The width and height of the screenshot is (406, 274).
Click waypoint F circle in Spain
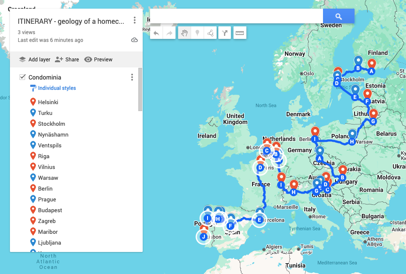(x=230, y=226)
